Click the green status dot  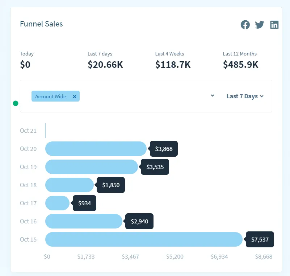click(16, 103)
